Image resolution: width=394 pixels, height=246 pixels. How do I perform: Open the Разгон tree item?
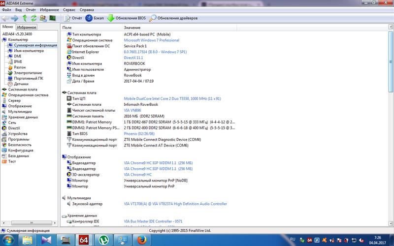[x=20, y=67]
